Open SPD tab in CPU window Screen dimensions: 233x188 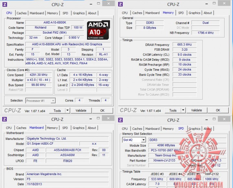(65, 13)
